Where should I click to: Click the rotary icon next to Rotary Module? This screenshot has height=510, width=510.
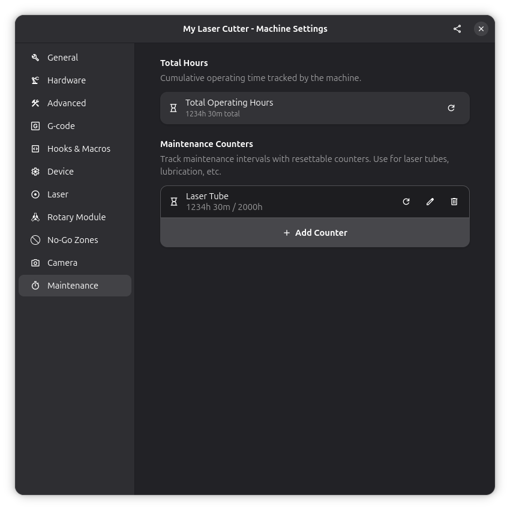[35, 217]
